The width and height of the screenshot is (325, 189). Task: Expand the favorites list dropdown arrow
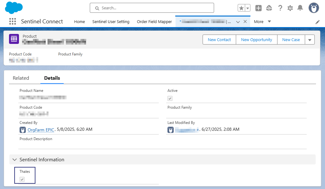click(x=248, y=8)
